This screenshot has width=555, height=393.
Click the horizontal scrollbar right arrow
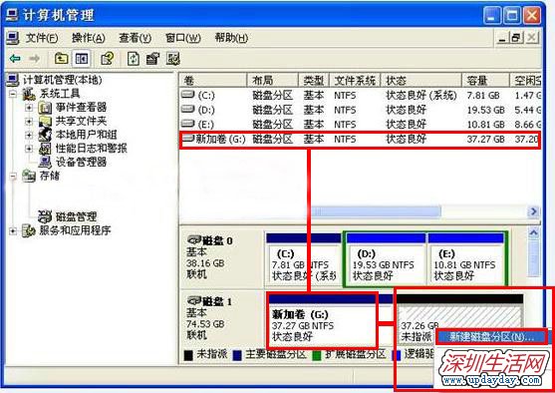click(x=533, y=211)
